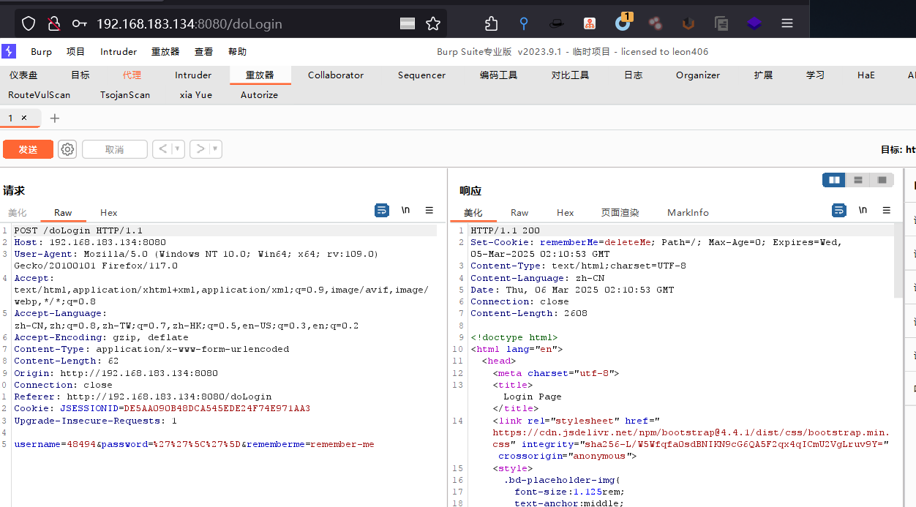Go forward to next request in history
Viewport: 916px width, 507px height.
[x=200, y=149]
